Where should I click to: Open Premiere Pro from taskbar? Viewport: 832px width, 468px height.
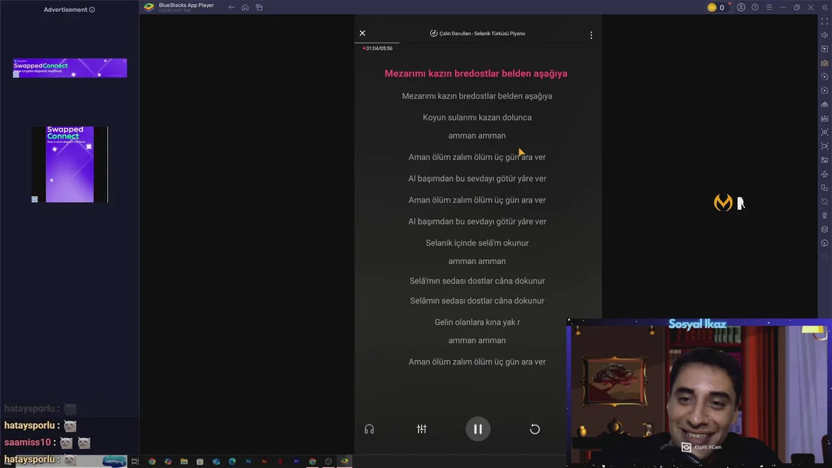pyautogui.click(x=296, y=461)
